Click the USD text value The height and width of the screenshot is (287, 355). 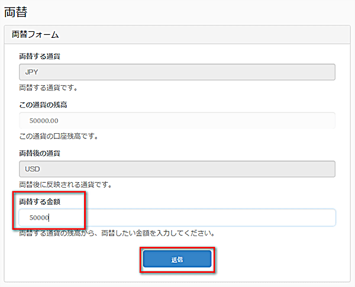click(x=33, y=169)
